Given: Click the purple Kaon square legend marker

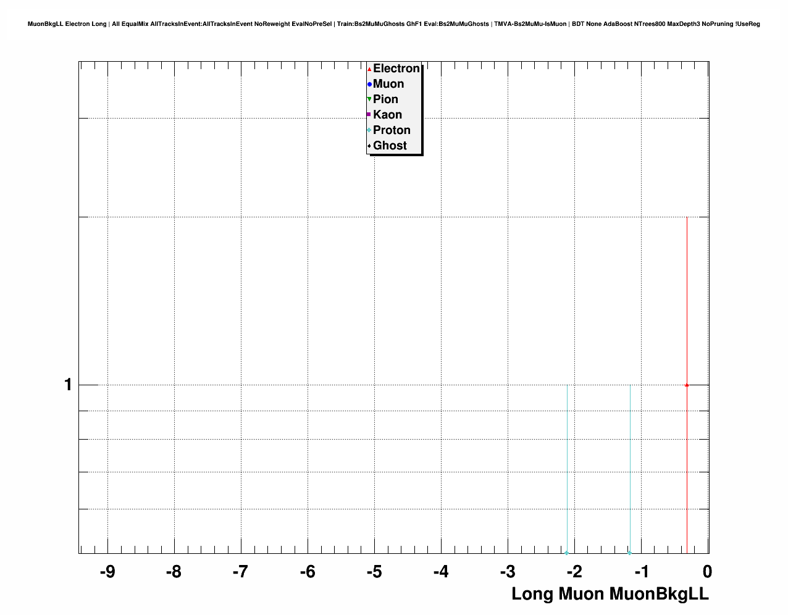Looking at the screenshot, I should point(369,115).
